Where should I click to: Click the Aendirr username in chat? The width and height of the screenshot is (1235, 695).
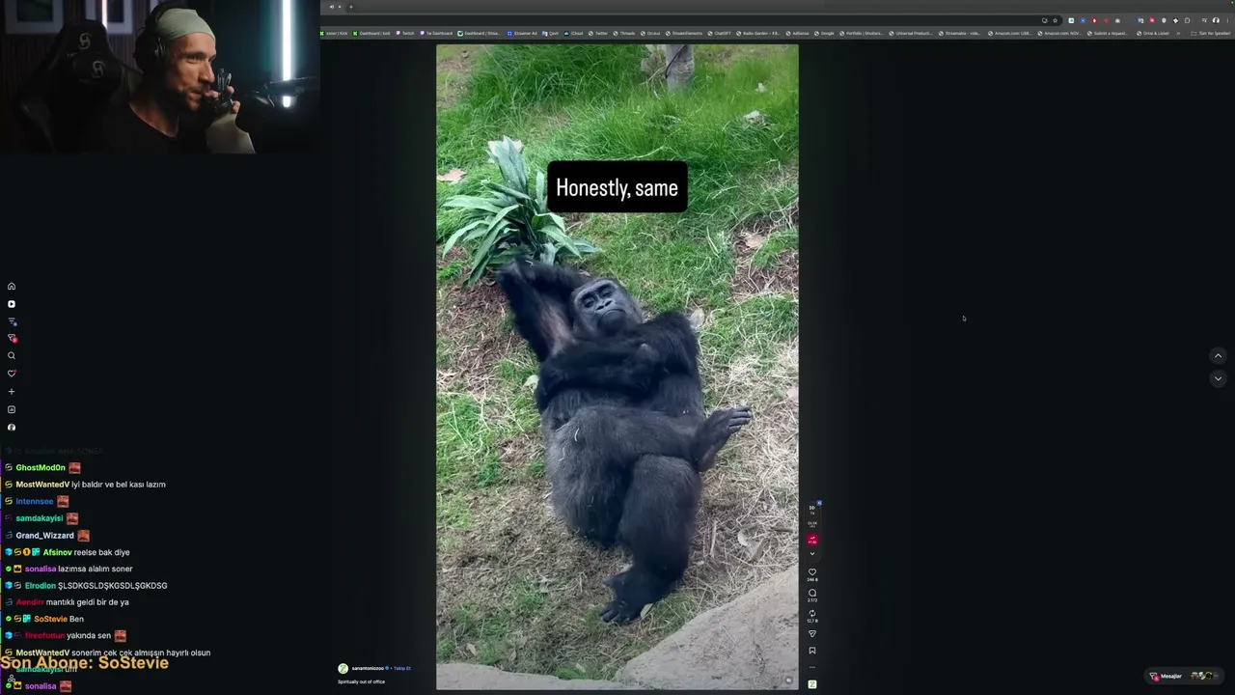[x=30, y=602]
